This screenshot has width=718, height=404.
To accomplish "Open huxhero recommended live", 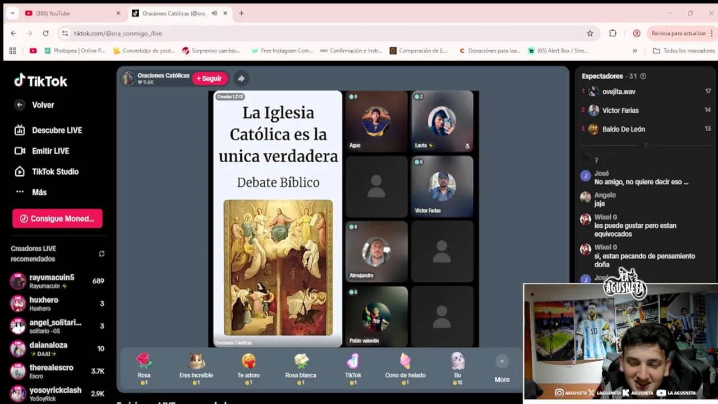I will click(x=57, y=304).
